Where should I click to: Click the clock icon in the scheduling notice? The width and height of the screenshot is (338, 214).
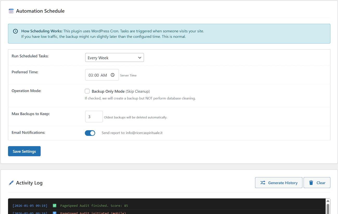[15, 31]
